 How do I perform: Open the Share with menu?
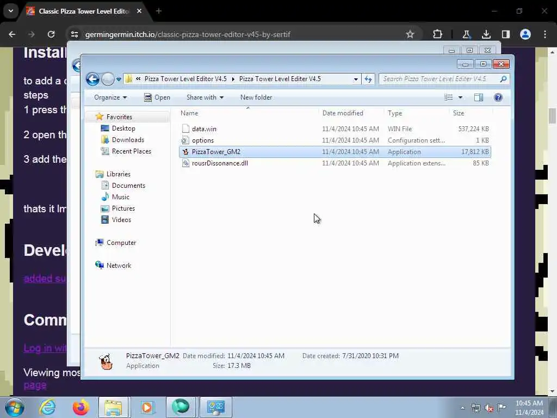pos(205,97)
